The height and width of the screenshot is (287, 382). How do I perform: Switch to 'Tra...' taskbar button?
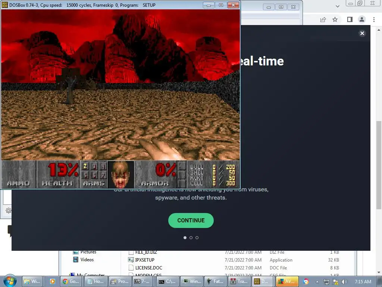point(239,281)
